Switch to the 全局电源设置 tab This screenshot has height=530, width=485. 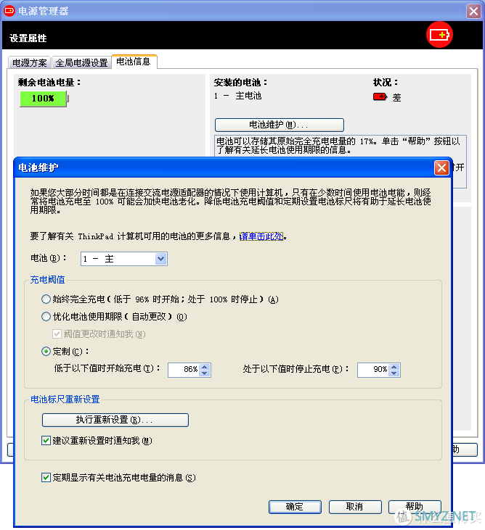tap(81, 63)
